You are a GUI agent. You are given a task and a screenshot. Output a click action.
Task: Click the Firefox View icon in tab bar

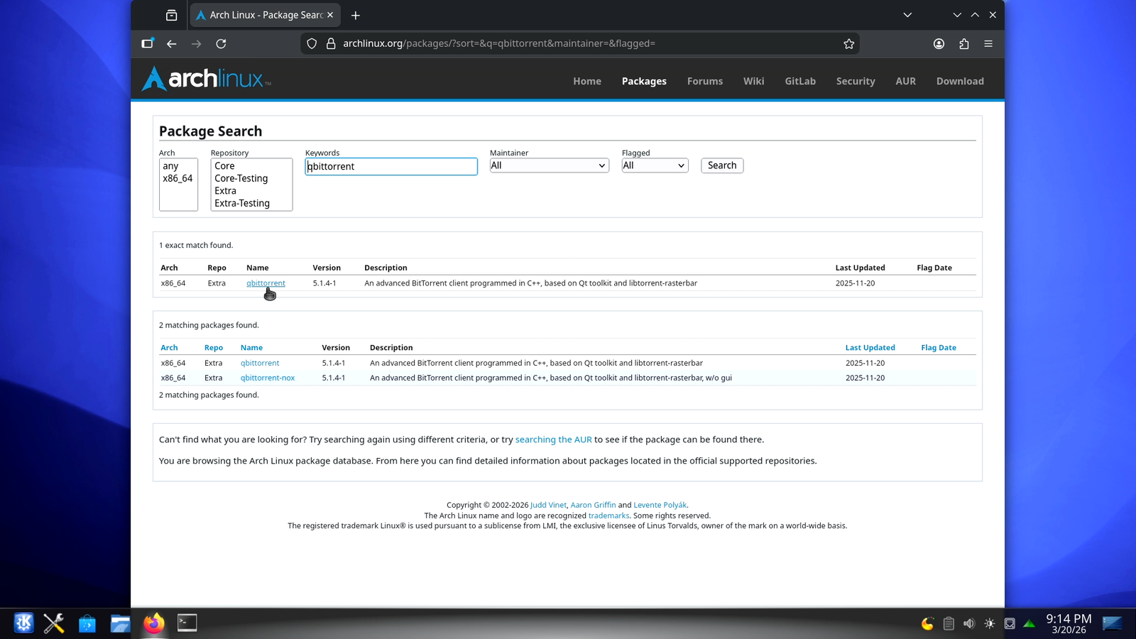click(171, 15)
